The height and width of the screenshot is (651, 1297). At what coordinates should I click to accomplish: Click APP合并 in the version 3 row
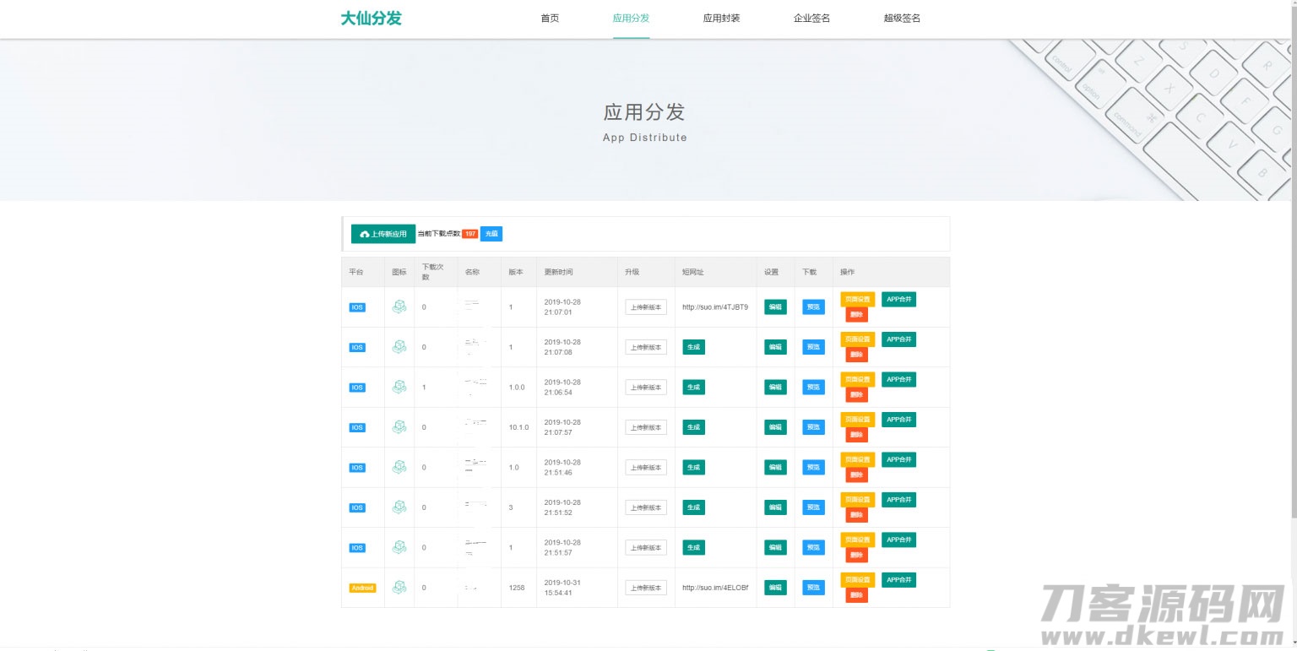pos(898,500)
